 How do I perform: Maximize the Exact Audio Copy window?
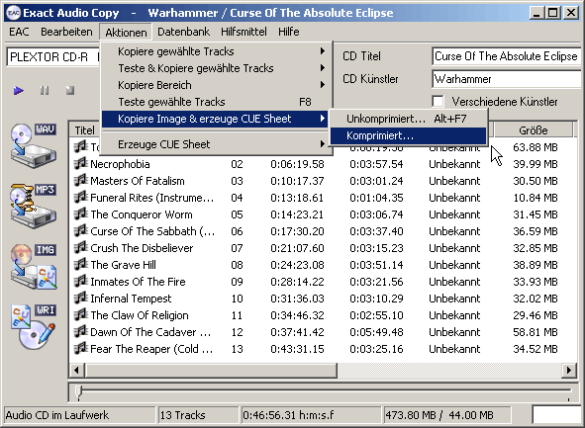click(x=553, y=13)
